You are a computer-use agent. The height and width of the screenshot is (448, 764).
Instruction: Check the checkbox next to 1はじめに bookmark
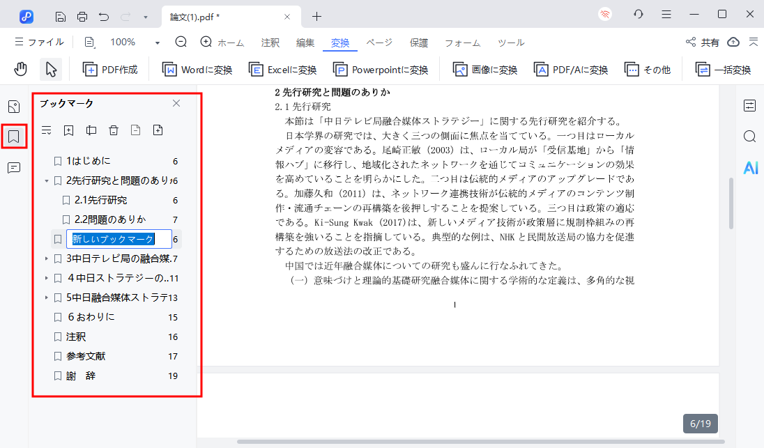[x=58, y=160]
